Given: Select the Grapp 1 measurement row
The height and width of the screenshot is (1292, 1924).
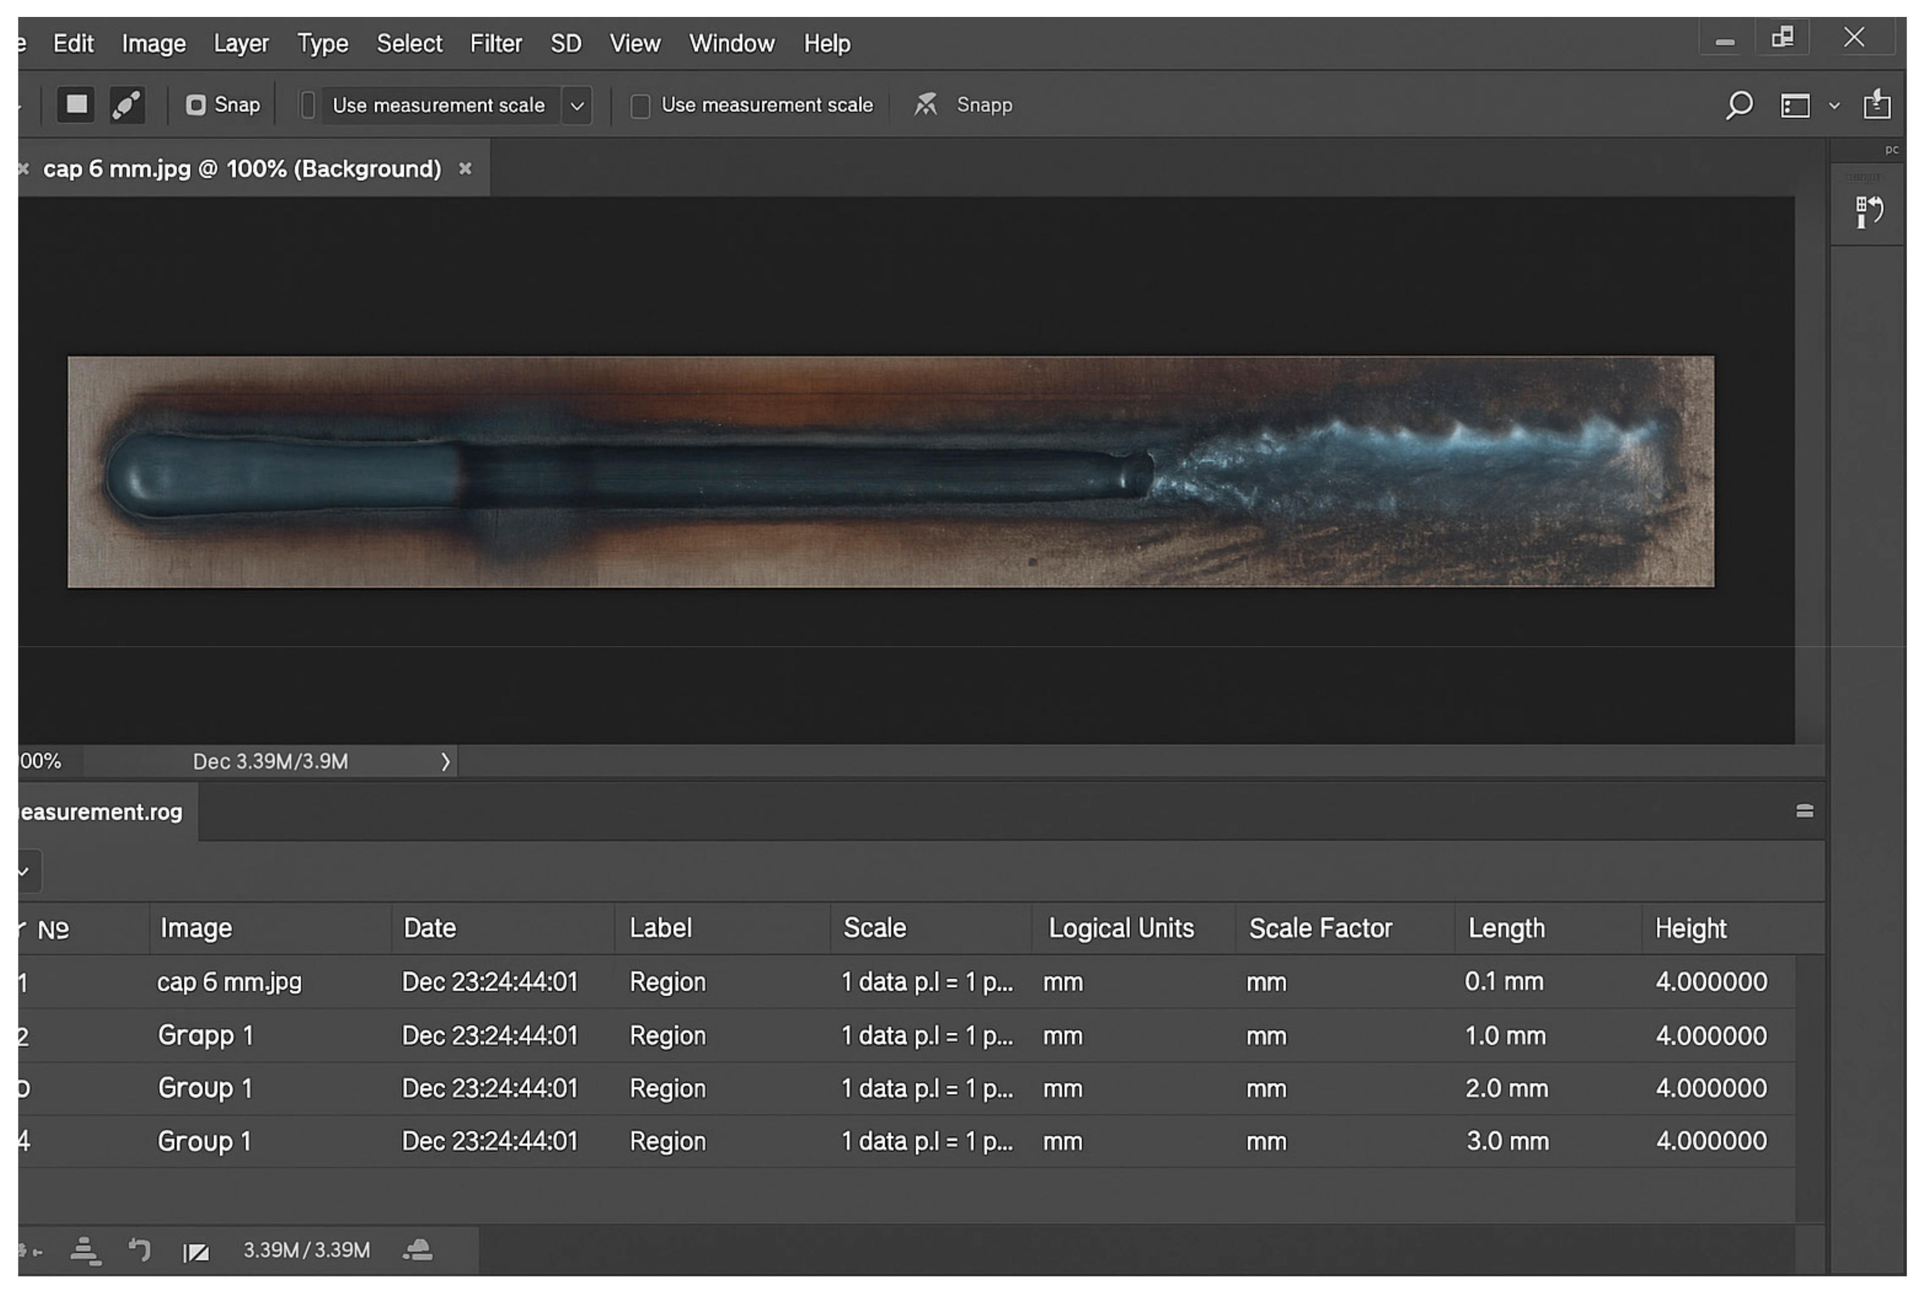Looking at the screenshot, I should coord(205,1035).
